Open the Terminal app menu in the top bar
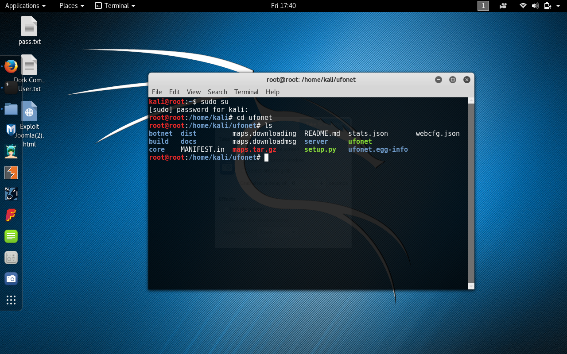Image resolution: width=567 pixels, height=354 pixels. tap(115, 6)
